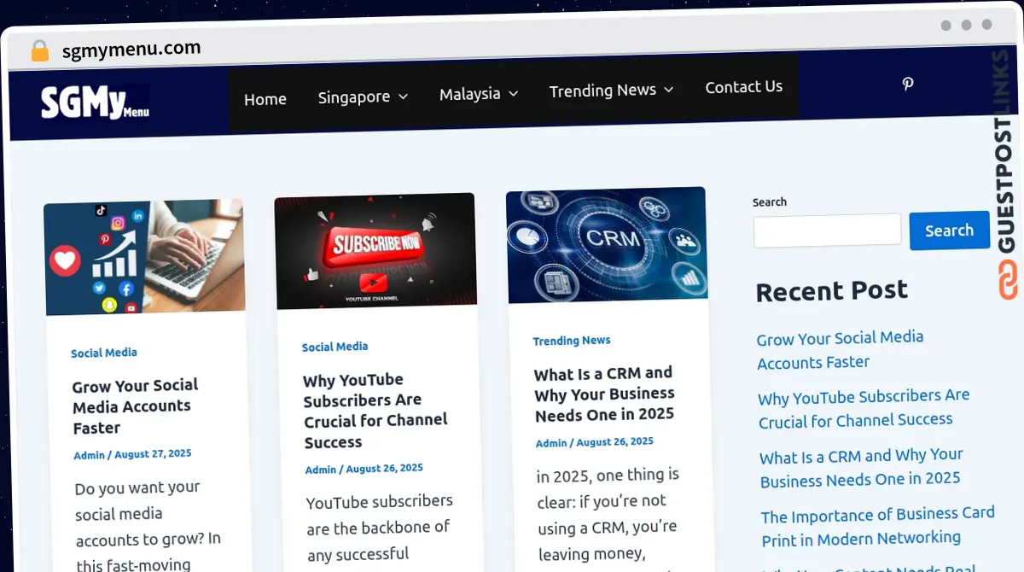Open the Singapore menu item
Screen dimensions: 1024x572
point(354,97)
